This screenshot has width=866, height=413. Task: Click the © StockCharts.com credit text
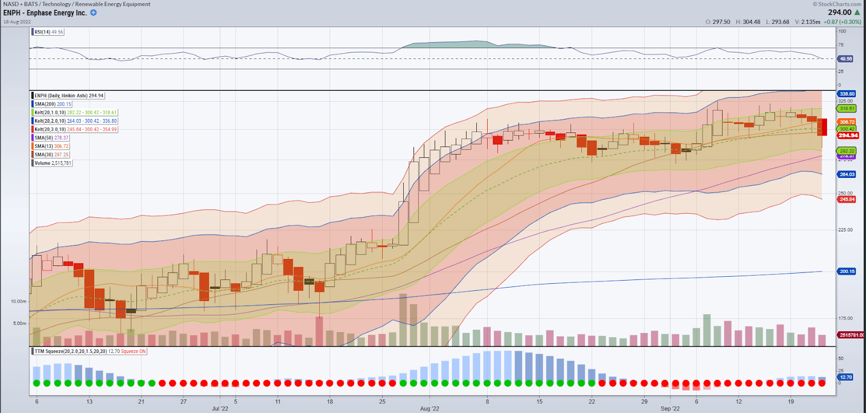(838, 4)
